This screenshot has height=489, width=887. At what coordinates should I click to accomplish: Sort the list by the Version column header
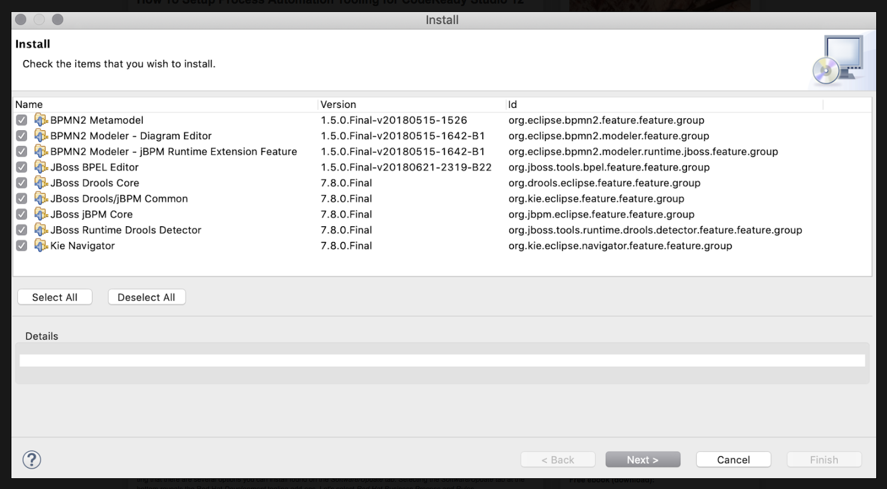click(412, 104)
